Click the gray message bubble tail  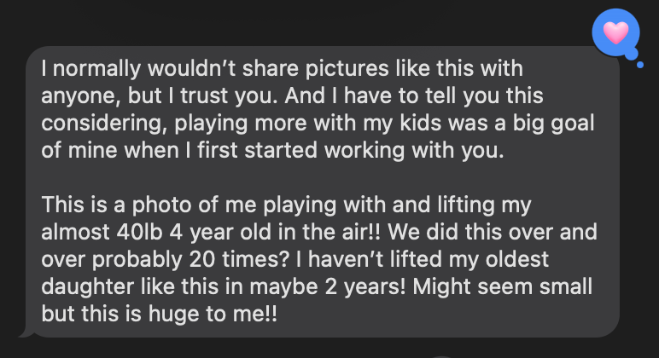point(26,332)
